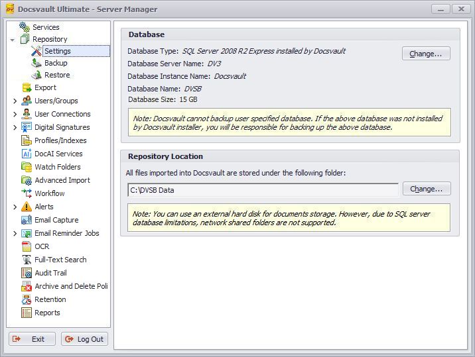Open the Restore item

click(x=57, y=75)
